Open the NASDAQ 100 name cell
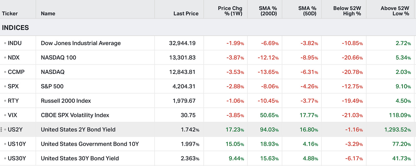 59,58
